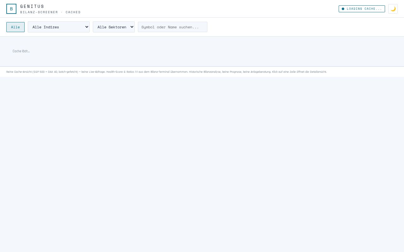Focus the Symbol oder Name search field
Image resolution: width=404 pixels, height=252 pixels.
click(x=173, y=27)
